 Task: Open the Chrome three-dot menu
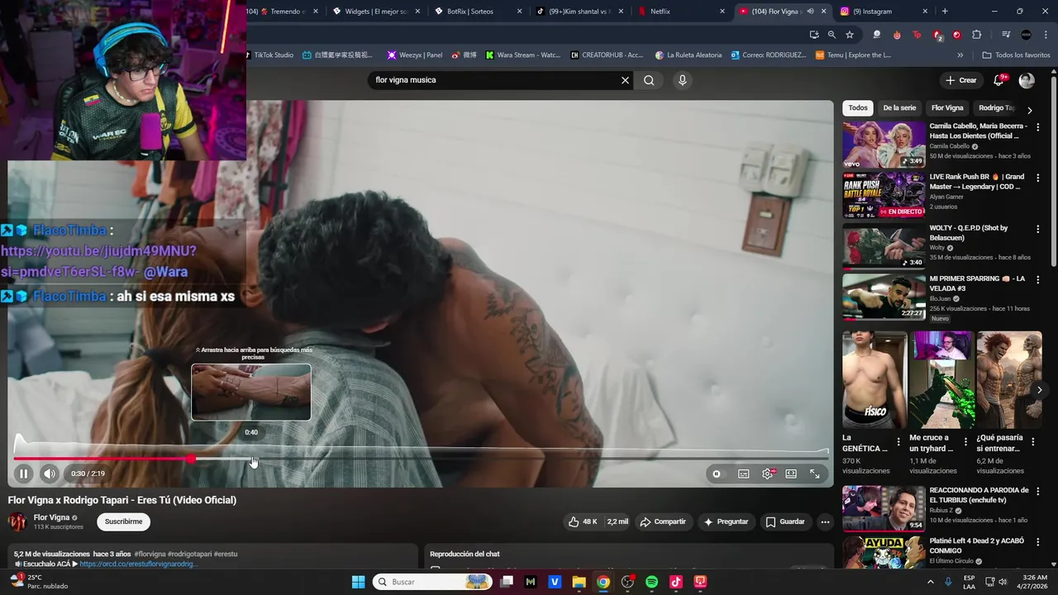coord(1046,35)
